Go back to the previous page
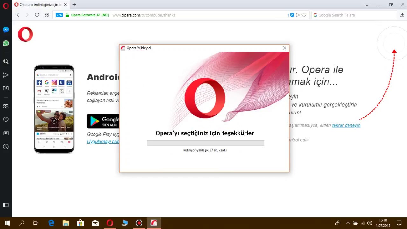407x229 pixels. coord(18,15)
